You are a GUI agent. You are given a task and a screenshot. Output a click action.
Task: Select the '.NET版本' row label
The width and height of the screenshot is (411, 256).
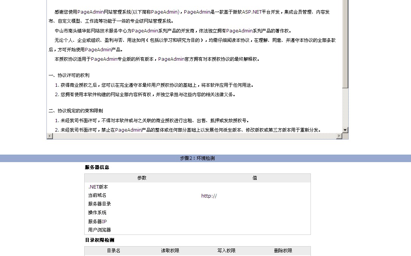98,187
